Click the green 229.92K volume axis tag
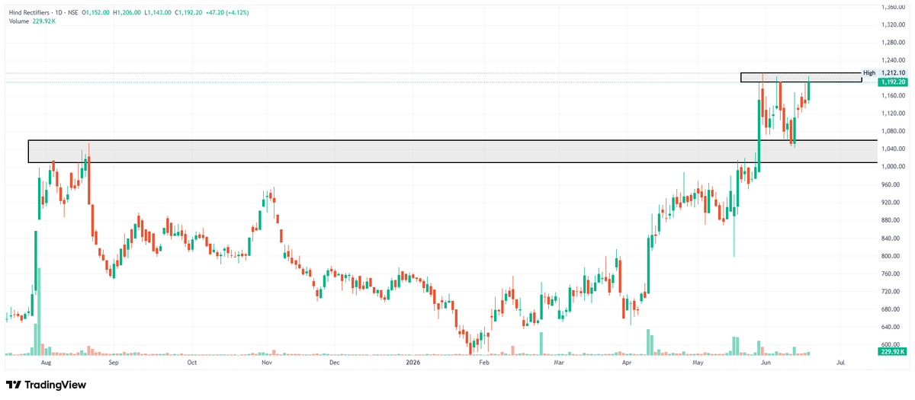The image size is (915, 400). [x=892, y=352]
